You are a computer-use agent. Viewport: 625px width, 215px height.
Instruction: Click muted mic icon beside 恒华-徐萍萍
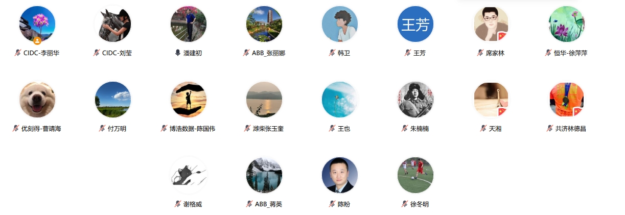pyautogui.click(x=548, y=53)
